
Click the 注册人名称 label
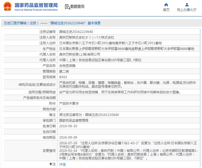[47, 37]
